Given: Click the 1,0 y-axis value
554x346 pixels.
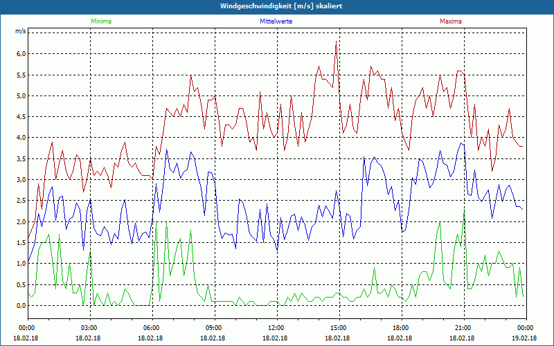Looking at the screenshot, I should coord(21,264).
